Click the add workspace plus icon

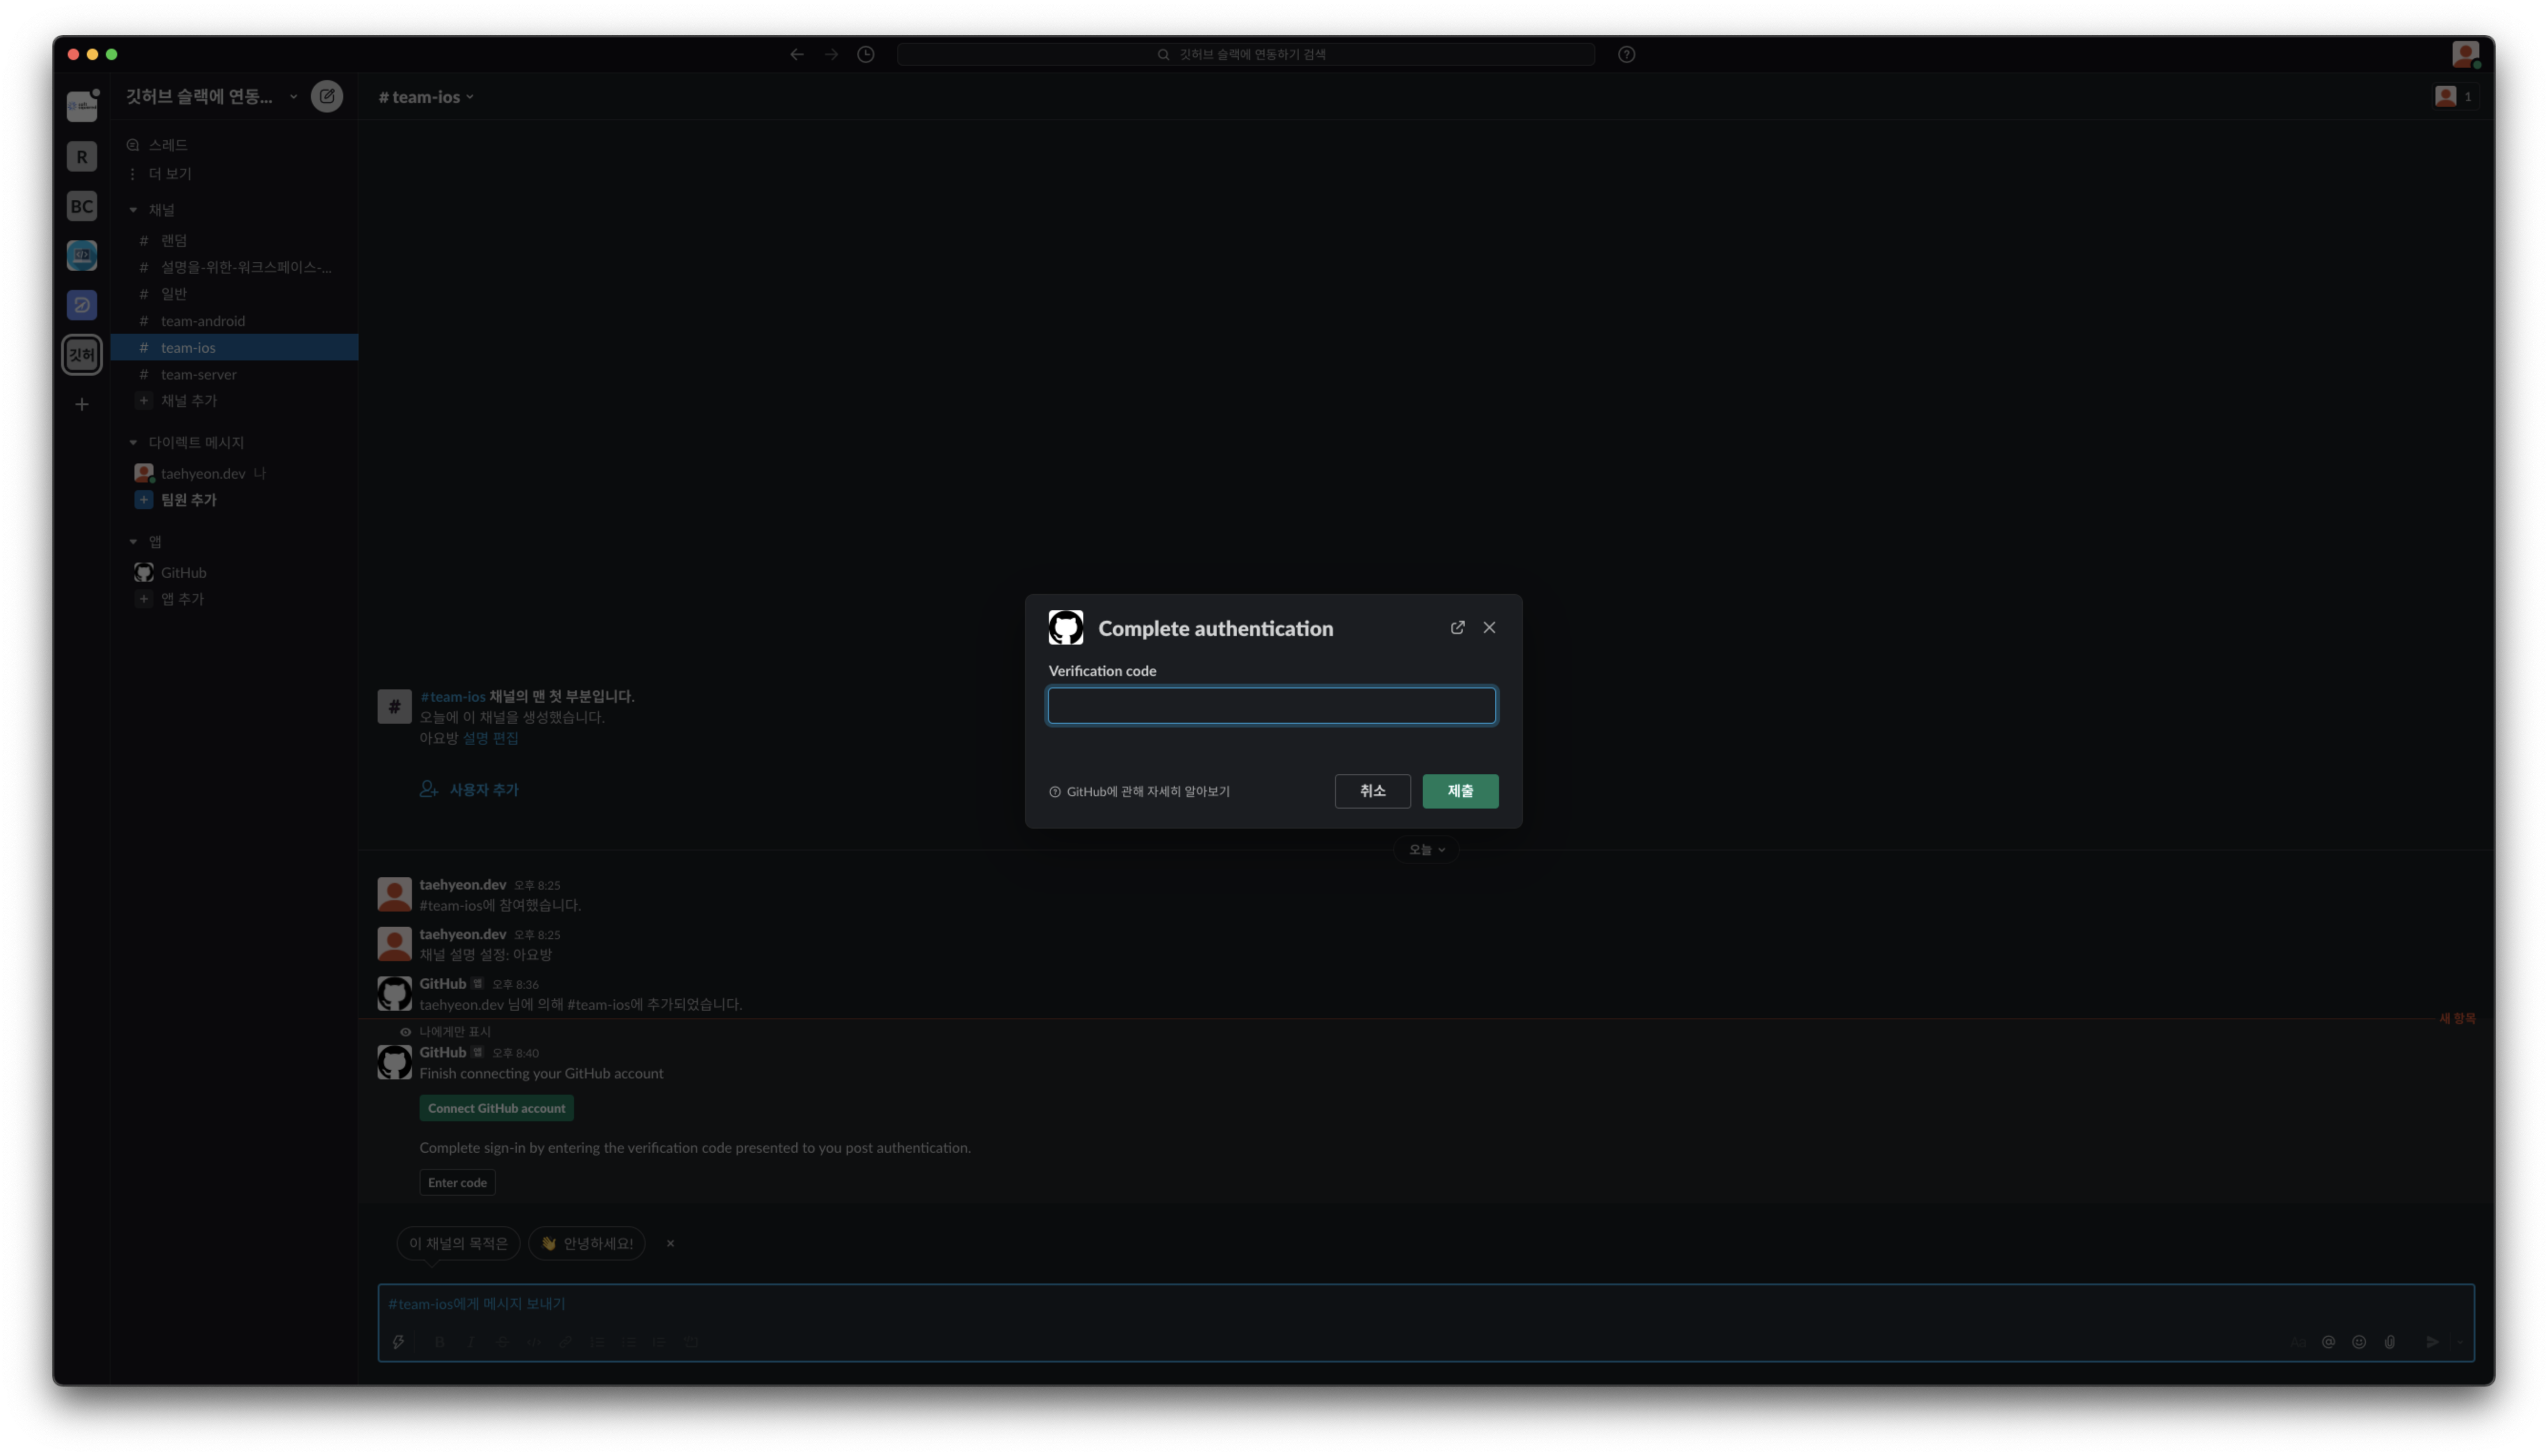point(82,404)
